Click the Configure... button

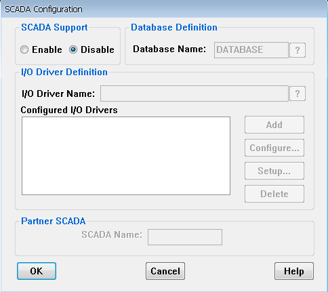pyautogui.click(x=274, y=148)
